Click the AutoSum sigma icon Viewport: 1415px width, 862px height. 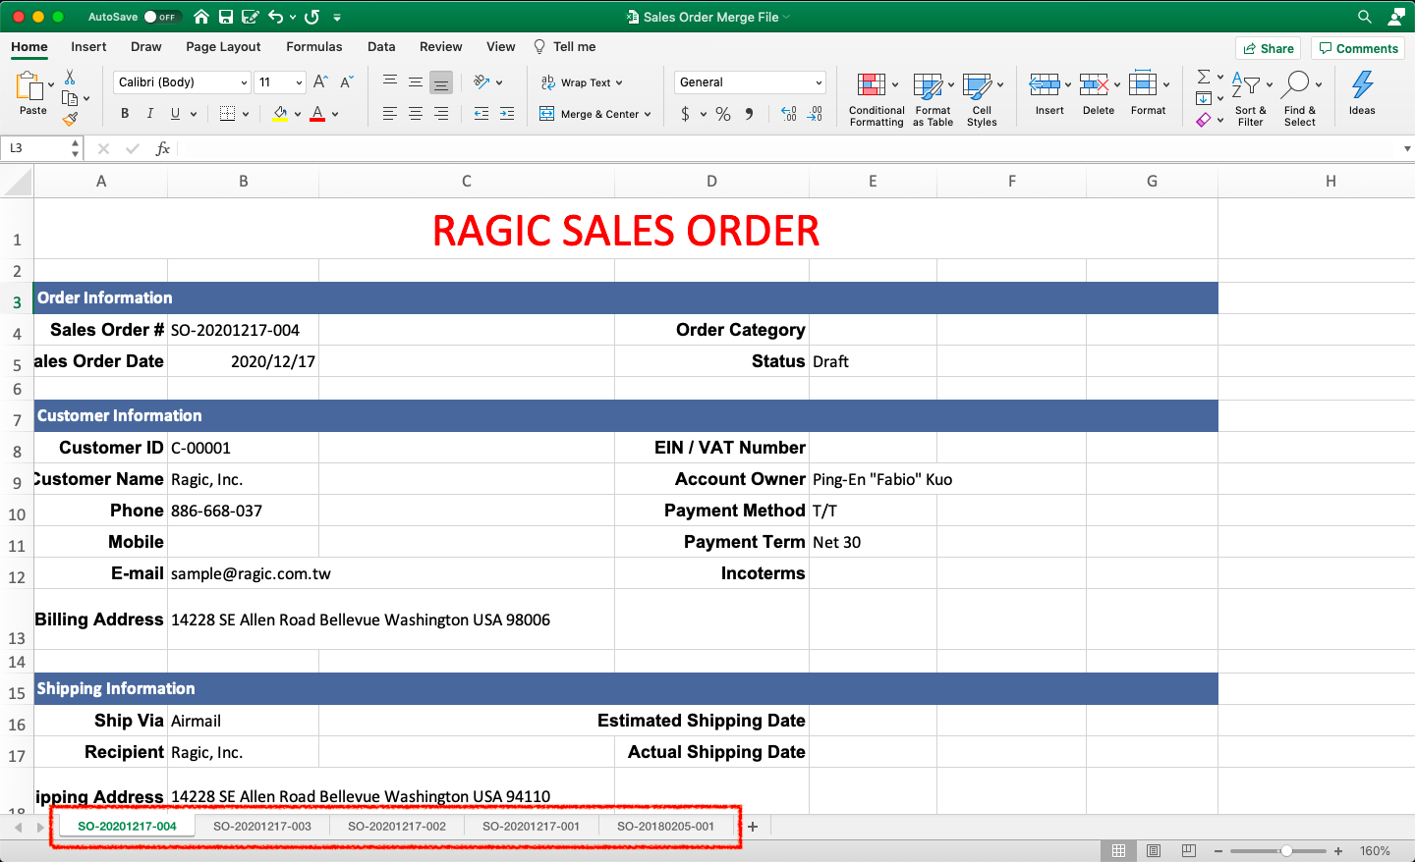[x=1204, y=77]
